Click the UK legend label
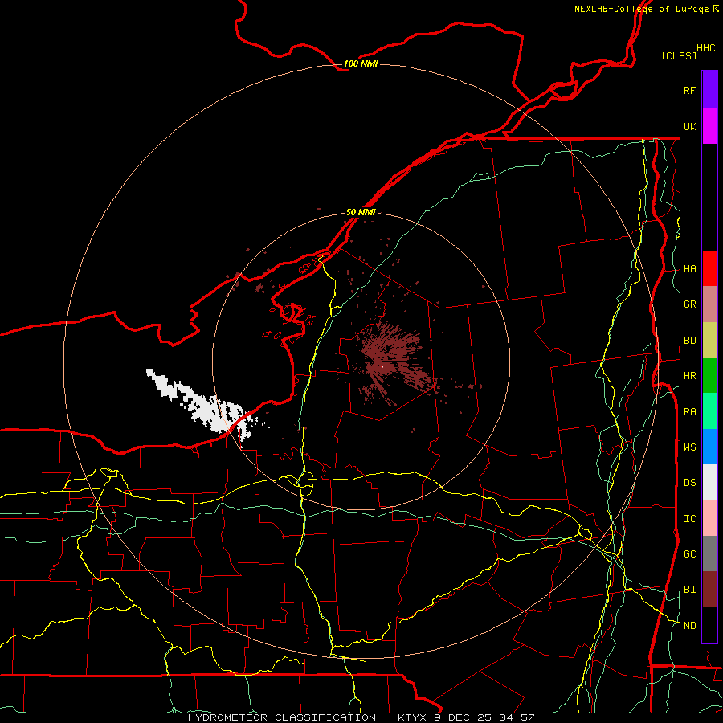The image size is (723, 723). pyautogui.click(x=689, y=126)
